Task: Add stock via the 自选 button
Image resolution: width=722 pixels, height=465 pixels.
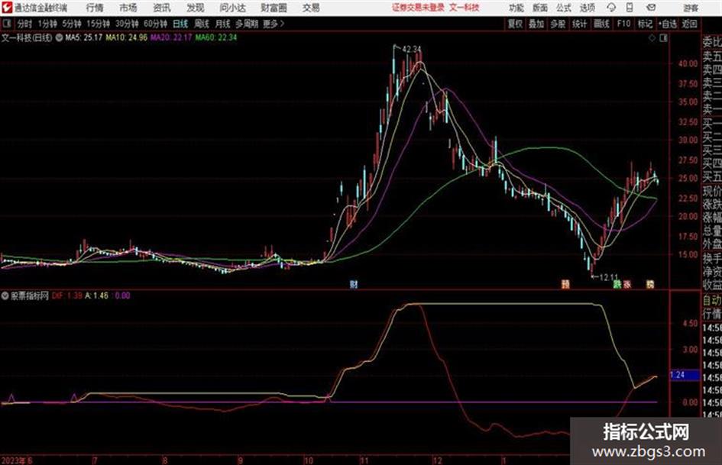Action: pyautogui.click(x=668, y=24)
